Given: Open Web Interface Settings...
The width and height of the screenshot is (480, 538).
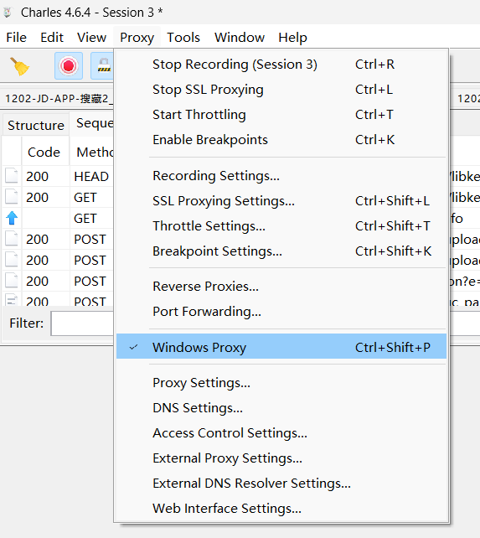Looking at the screenshot, I should 281,508.
